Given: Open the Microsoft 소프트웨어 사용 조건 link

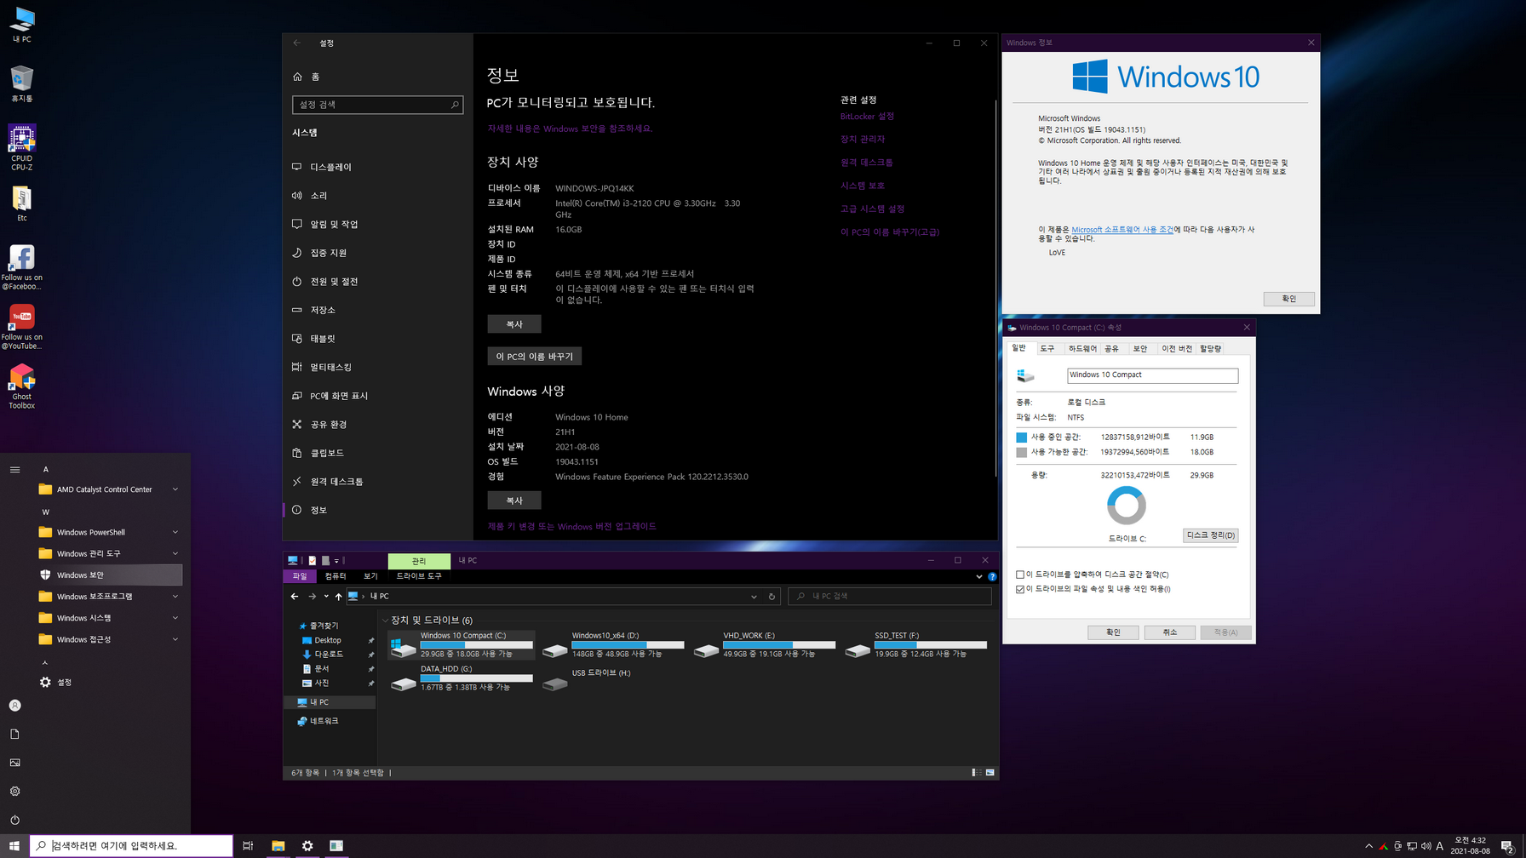Looking at the screenshot, I should [1122, 230].
